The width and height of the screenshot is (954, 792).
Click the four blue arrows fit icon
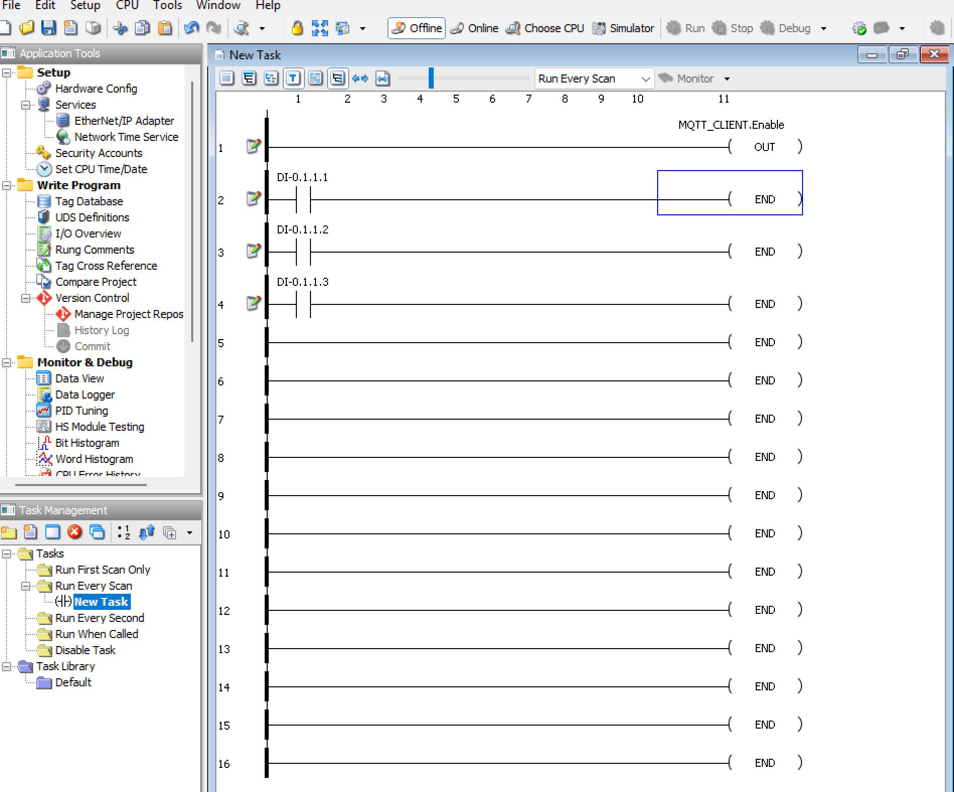(x=320, y=28)
